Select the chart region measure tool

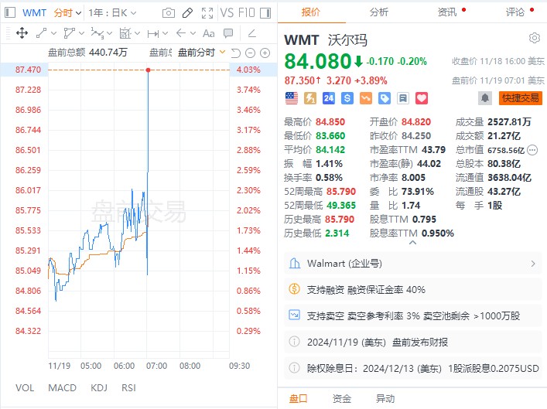tap(125, 33)
